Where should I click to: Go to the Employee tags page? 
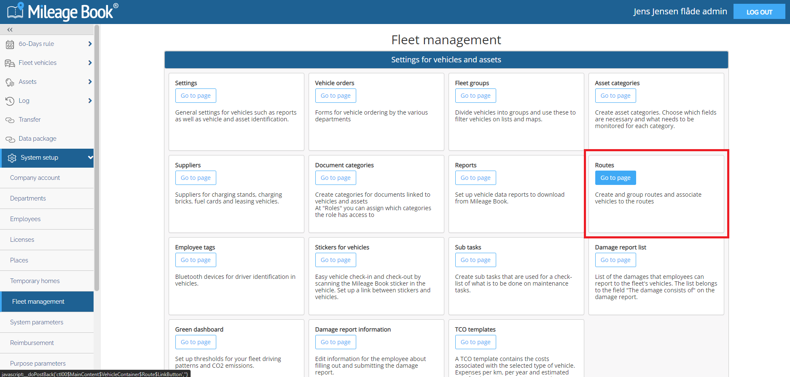[196, 260]
